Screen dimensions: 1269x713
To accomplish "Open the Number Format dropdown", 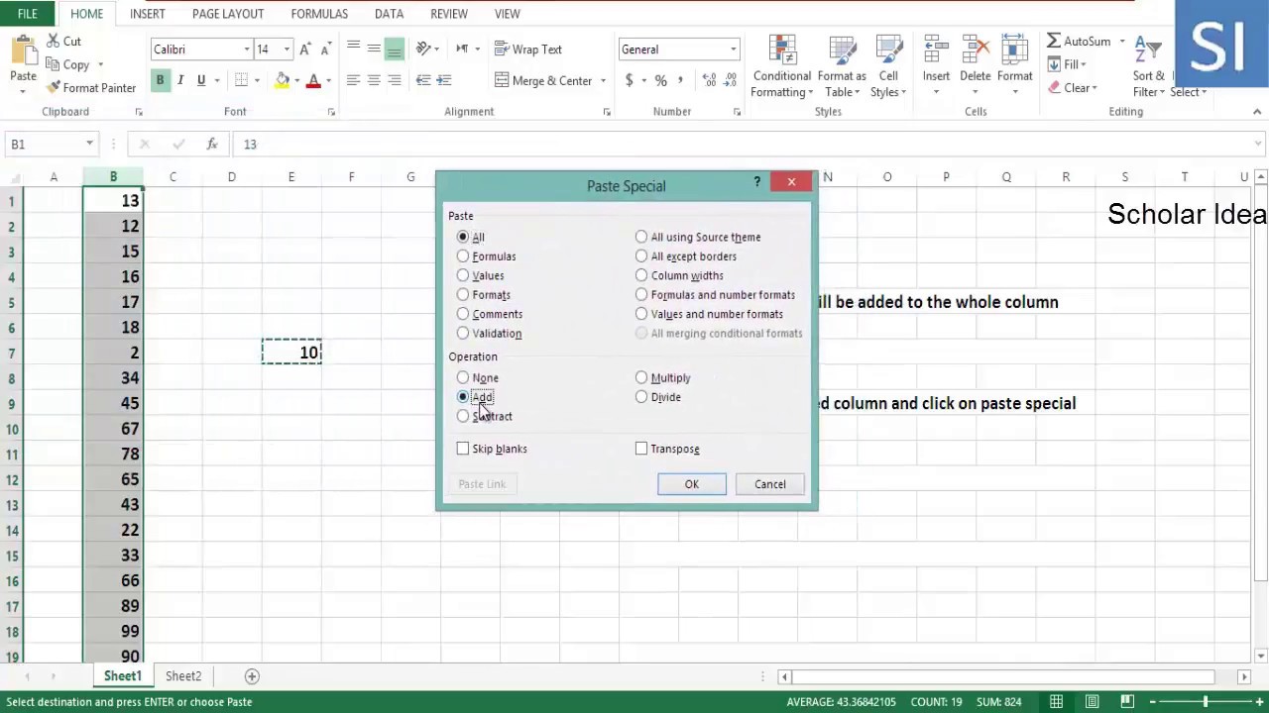I will [x=734, y=50].
